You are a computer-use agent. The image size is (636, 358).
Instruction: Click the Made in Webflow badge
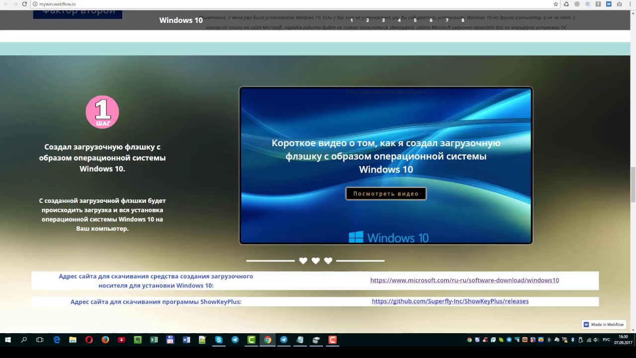[604, 324]
